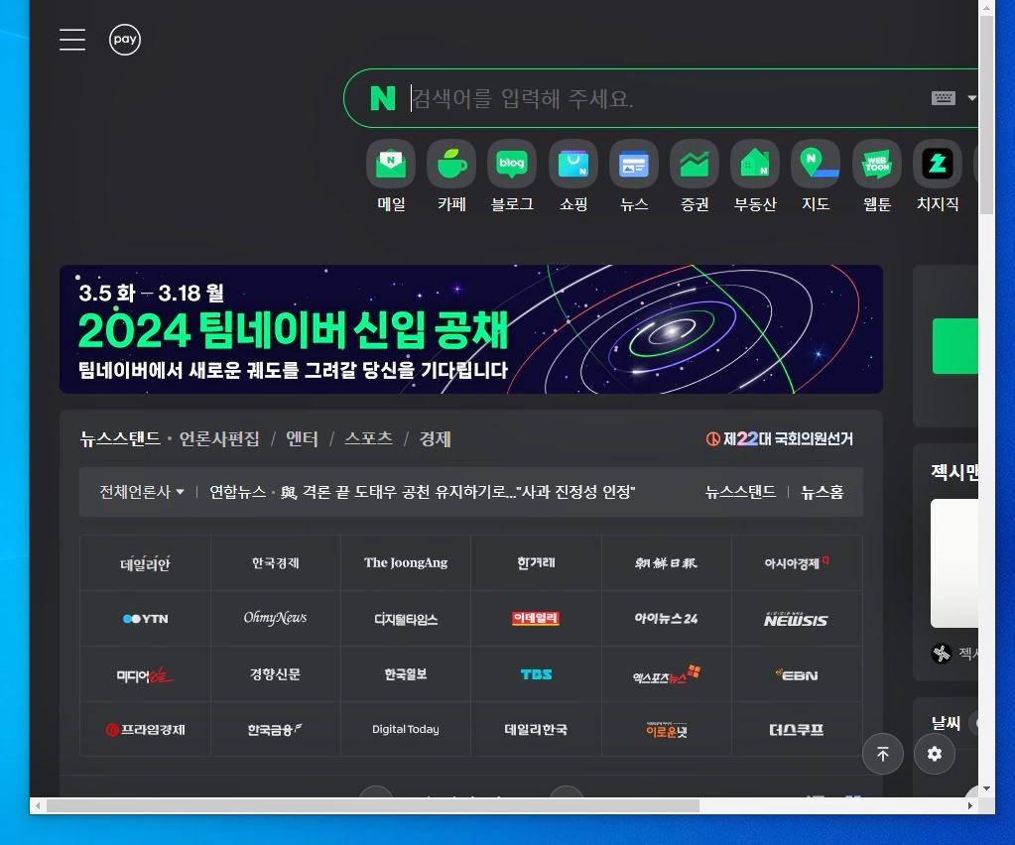Open the 데일리안 press logo
This screenshot has width=1015, height=845.
(x=145, y=563)
